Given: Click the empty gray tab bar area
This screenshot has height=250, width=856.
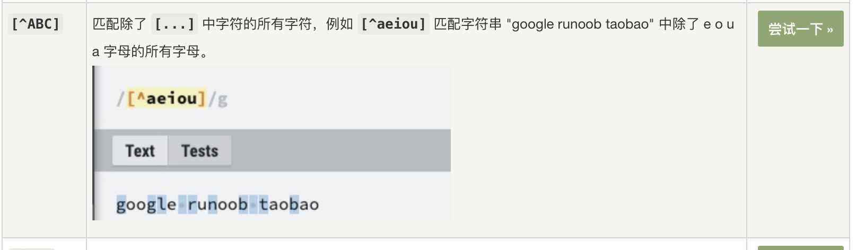Looking at the screenshot, I should pos(339,151).
